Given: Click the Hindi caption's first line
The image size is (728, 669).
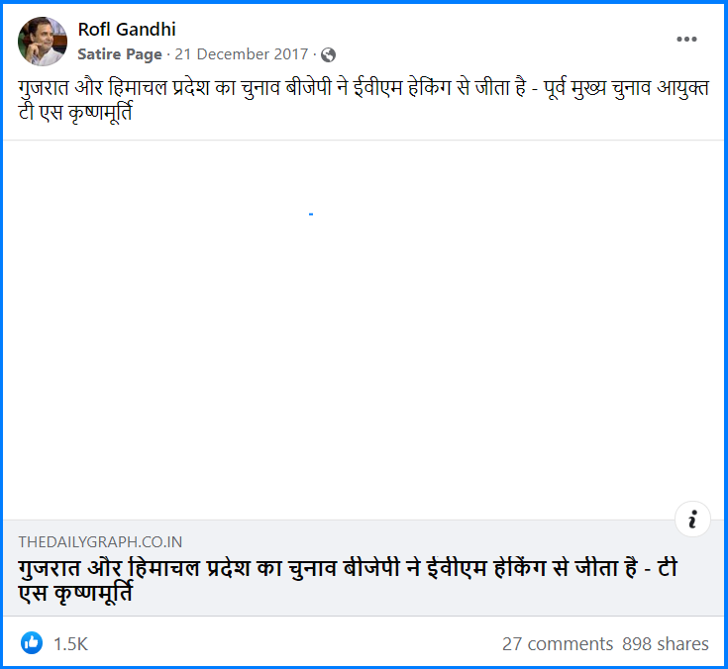Looking at the screenshot, I should point(364,88).
